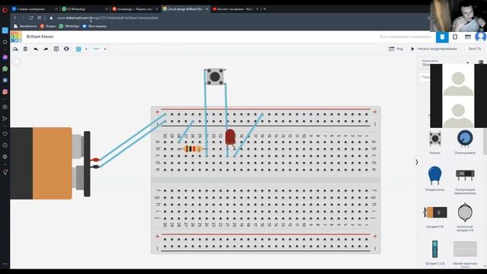Expand the wire type dropdown arrow
Screen dimensions: 487x274
105,49
